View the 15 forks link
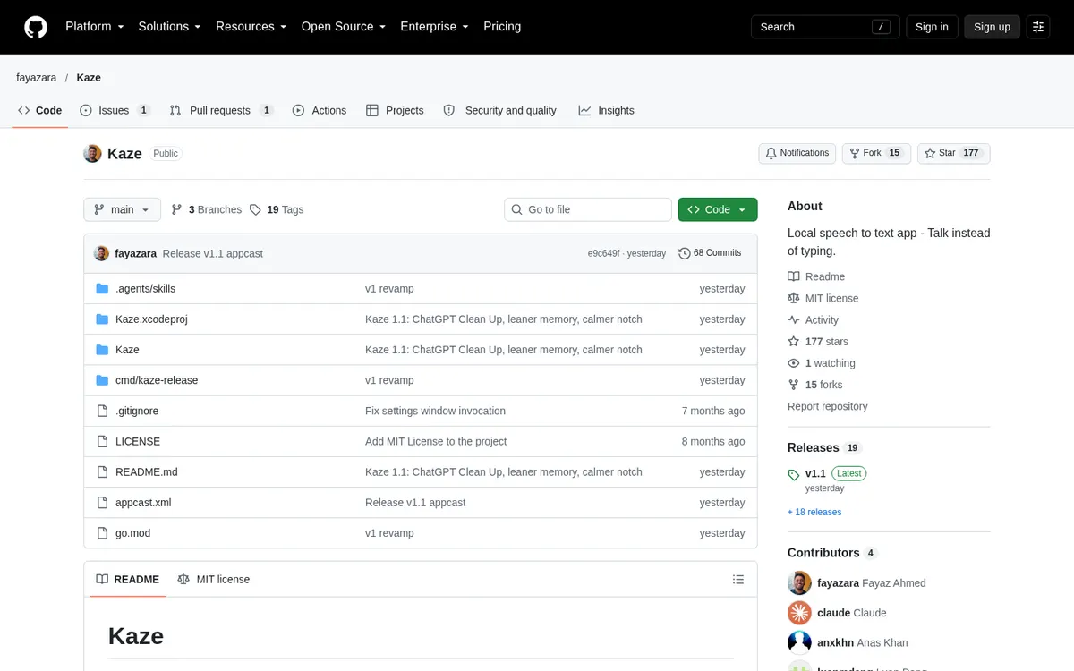The image size is (1074, 671). tap(815, 385)
